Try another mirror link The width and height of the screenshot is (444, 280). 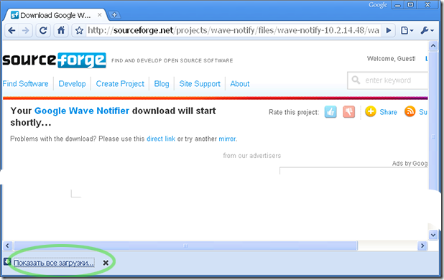pyautogui.click(x=227, y=139)
